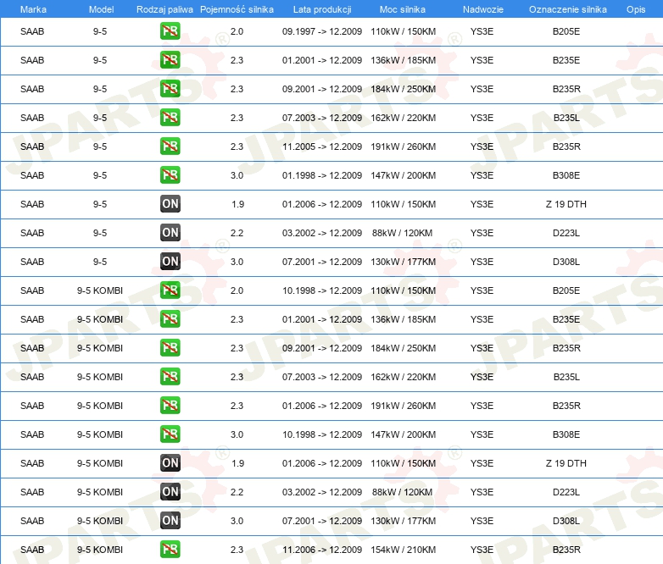
Task: Click the Nadwozie column header
Action: 483,9
